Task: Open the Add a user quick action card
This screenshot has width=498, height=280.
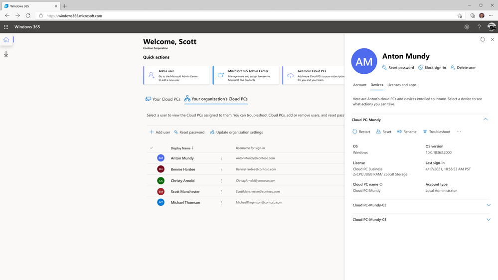Action: [x=176, y=75]
